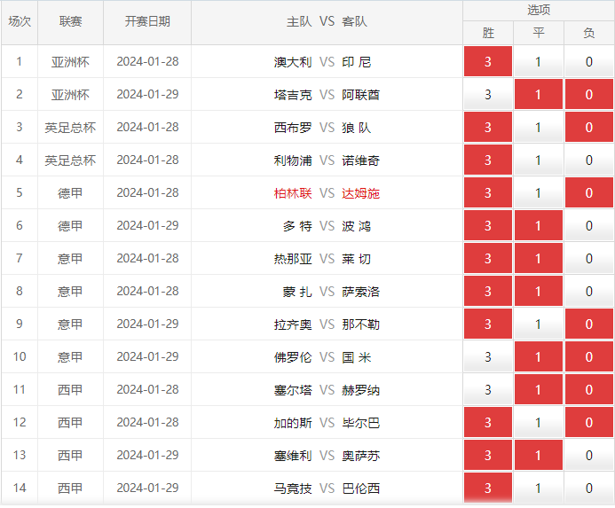Toggle win option 3 for 利物浦 VS 诺维奇
615x508 pixels.
tap(487, 160)
